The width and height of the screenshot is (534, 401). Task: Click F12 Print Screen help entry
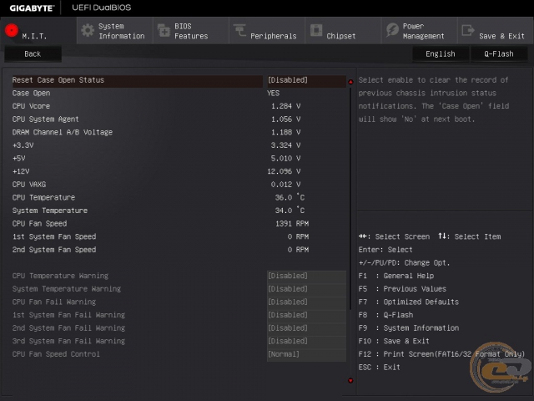[441, 354]
